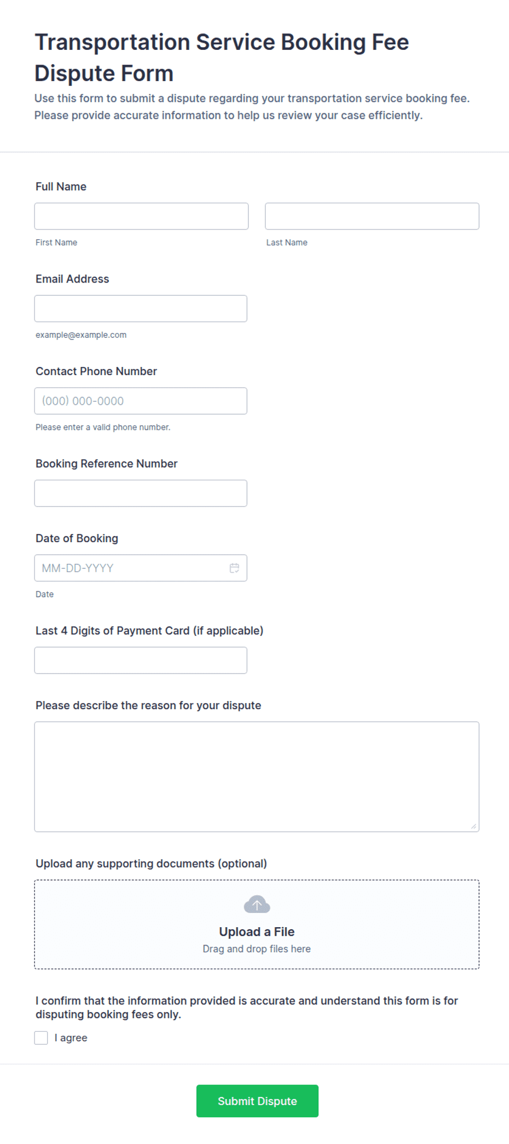
Task: Click the I agree label text
Action: tap(71, 1038)
